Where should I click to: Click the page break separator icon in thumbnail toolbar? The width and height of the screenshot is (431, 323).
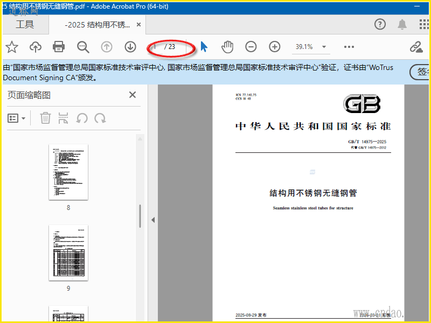coord(63,118)
